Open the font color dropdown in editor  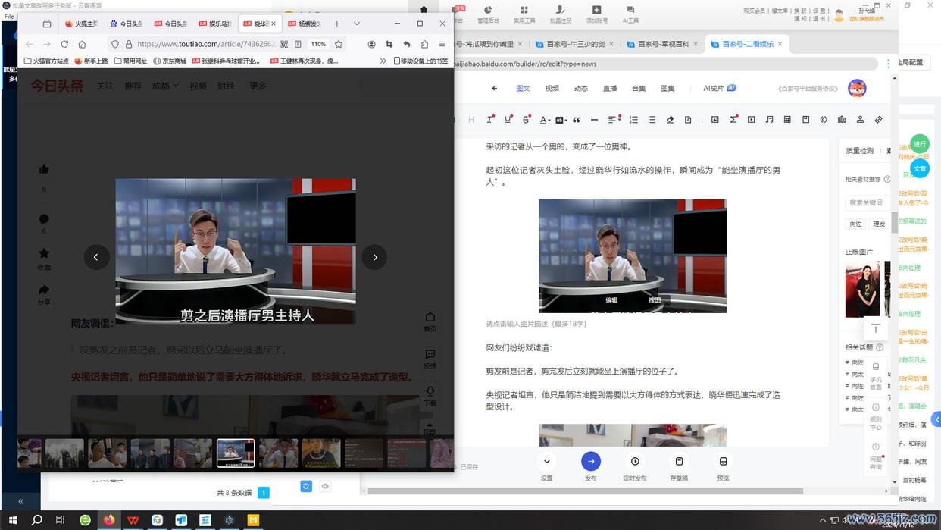click(545, 120)
